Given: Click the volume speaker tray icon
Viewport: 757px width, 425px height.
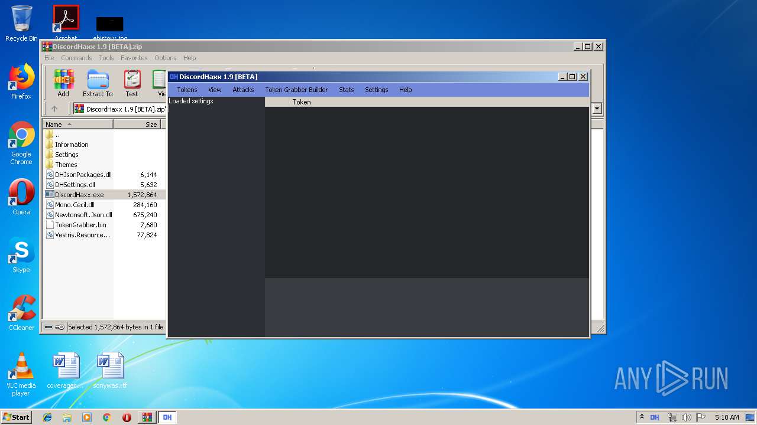Looking at the screenshot, I should [687, 417].
